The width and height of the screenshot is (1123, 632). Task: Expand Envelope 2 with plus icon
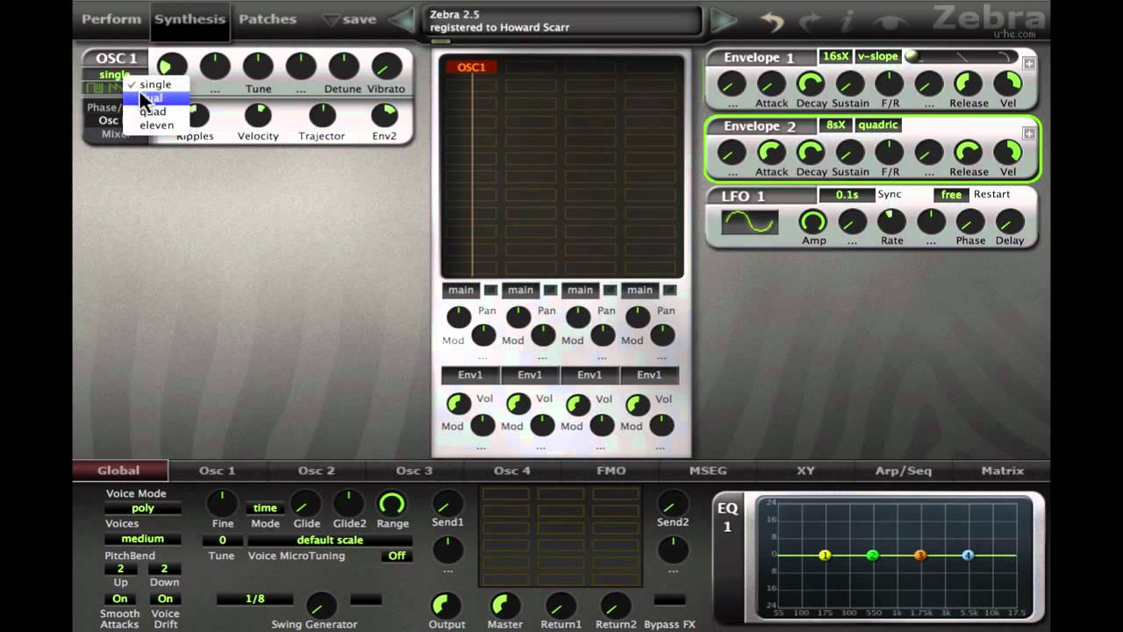tap(1029, 133)
